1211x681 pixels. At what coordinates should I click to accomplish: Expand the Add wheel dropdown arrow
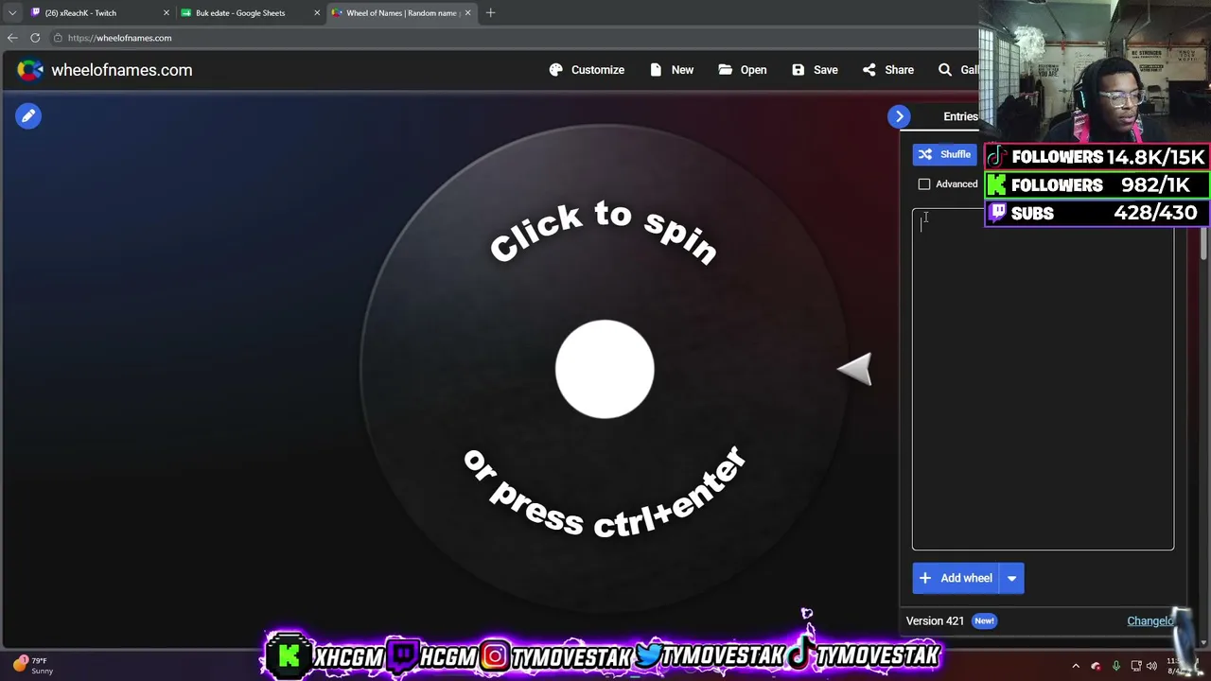pos(1011,578)
